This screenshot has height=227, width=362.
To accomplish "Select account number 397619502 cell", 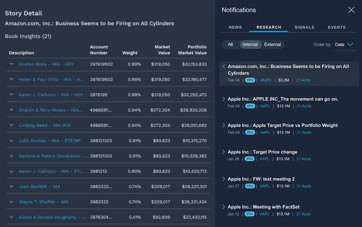I will (101, 64).
